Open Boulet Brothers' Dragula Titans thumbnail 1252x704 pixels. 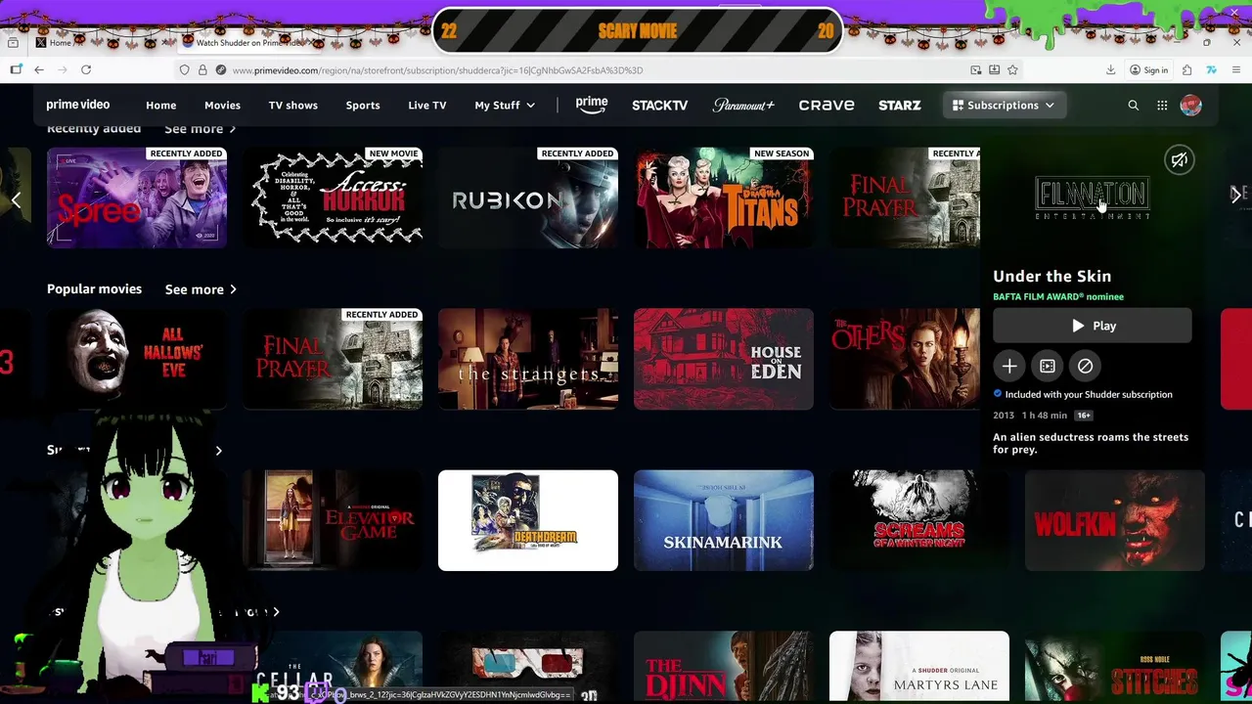tap(724, 198)
